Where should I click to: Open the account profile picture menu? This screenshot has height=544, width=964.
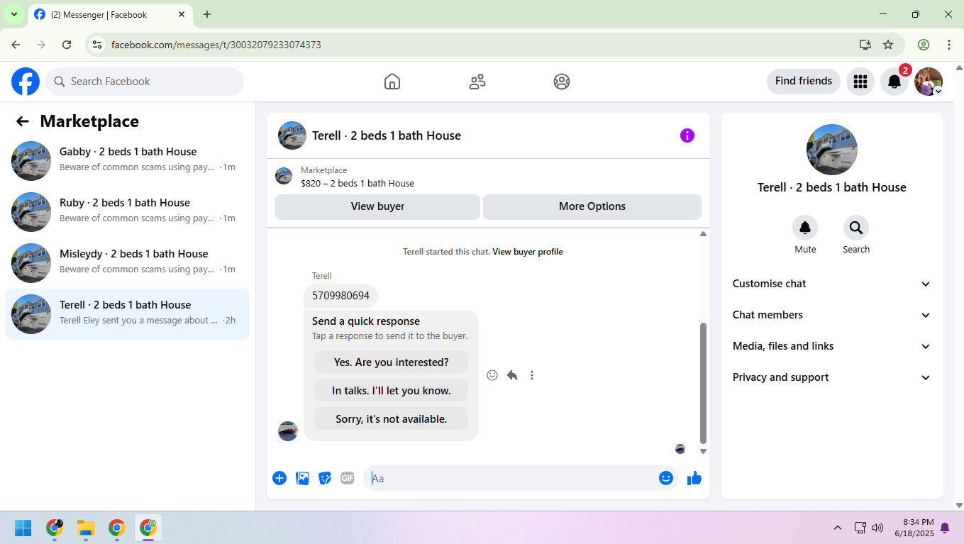tap(929, 82)
